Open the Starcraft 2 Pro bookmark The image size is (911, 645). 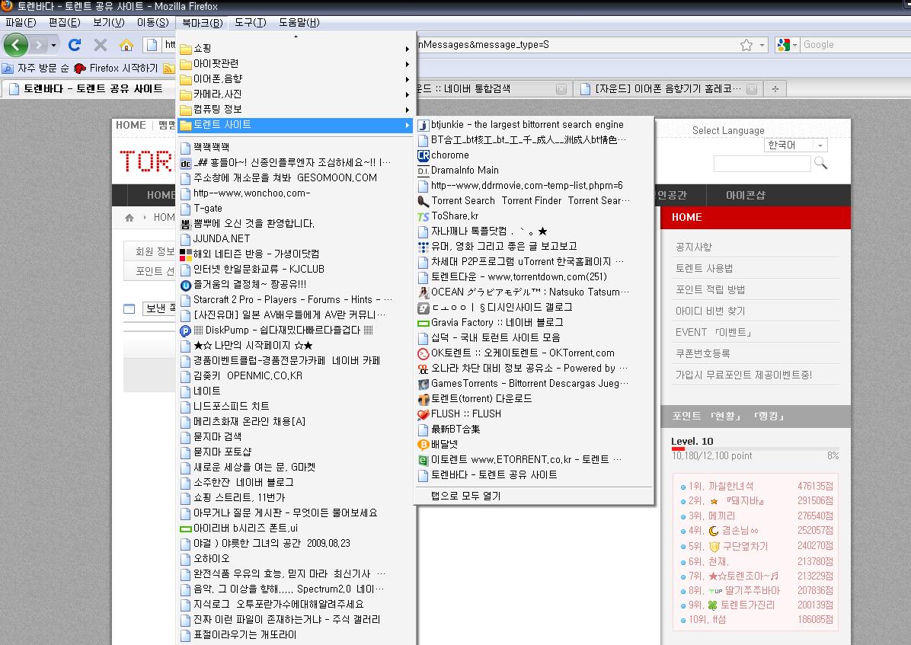[295, 300]
